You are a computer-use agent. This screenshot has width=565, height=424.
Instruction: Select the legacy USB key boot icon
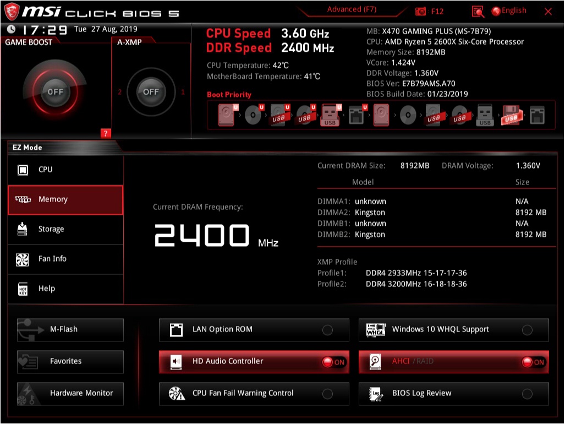[485, 116]
